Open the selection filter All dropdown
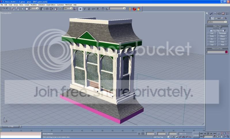The height and width of the screenshot is (139, 230). [34, 8]
